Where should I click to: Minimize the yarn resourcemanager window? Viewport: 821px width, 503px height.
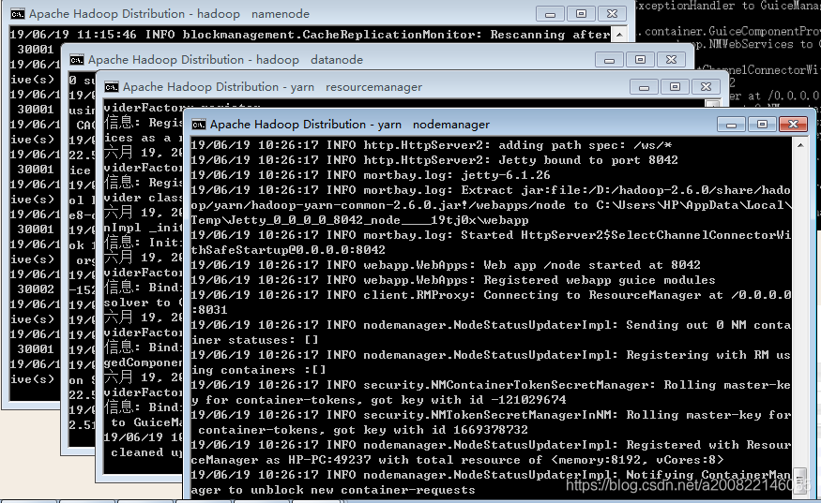coord(644,87)
